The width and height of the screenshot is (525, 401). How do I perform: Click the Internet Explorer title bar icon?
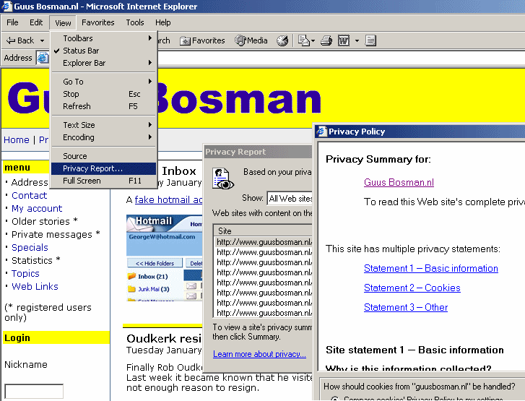click(6, 6)
